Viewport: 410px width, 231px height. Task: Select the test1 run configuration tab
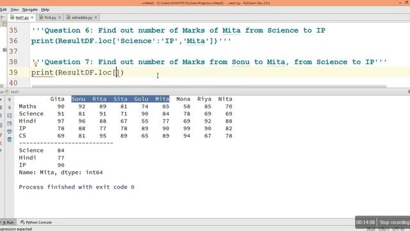(12, 92)
